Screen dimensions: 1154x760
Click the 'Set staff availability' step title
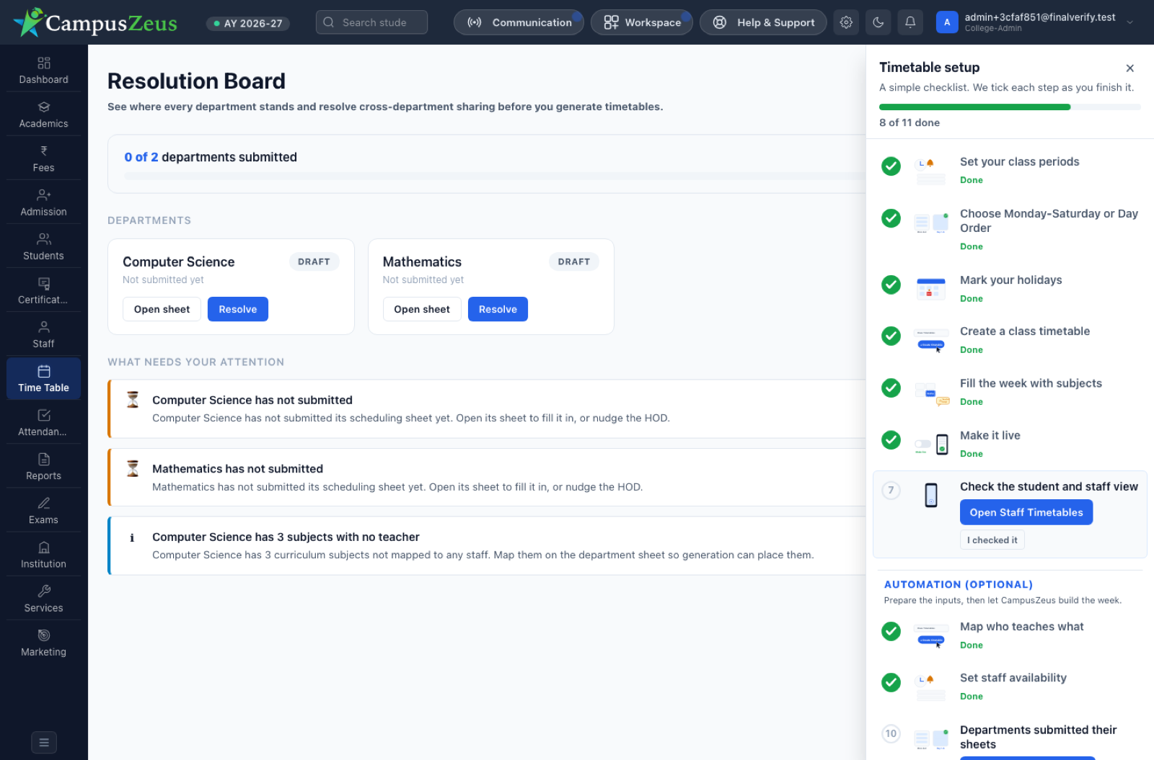tap(1013, 678)
